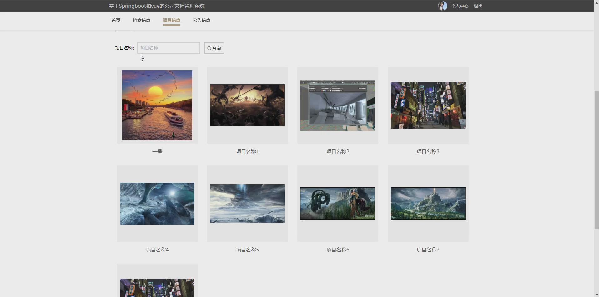Open the ice cave thumbnail 项目名称4

pyautogui.click(x=157, y=203)
